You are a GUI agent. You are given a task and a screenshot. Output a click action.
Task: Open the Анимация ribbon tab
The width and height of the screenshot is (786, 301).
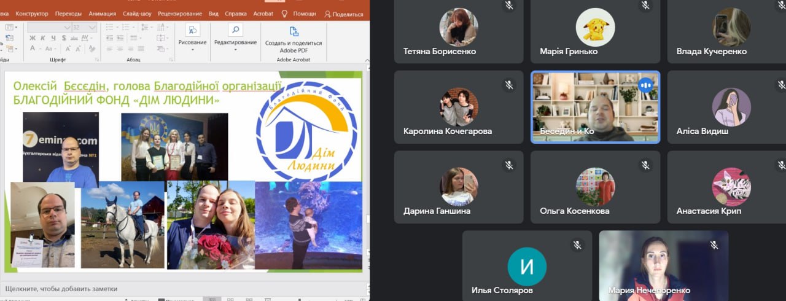102,14
